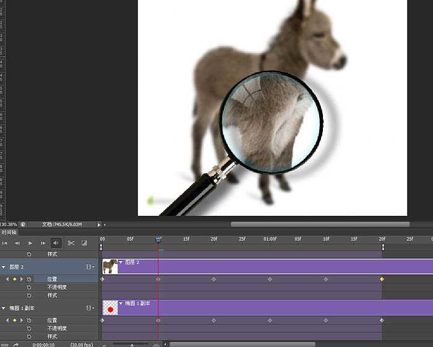Image resolution: width=433 pixels, height=347 pixels.
Task: Collapse the 椭圆 1 副本 track properties
Action: click(x=4, y=308)
